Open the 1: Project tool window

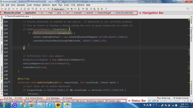[x=1, y=21]
